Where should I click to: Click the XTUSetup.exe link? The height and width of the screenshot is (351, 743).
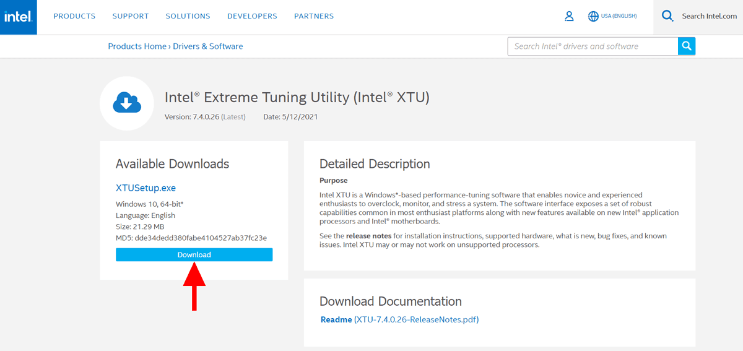tap(146, 188)
